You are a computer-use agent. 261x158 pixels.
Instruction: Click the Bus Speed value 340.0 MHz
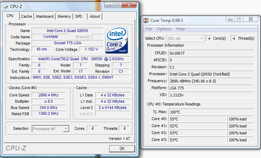coord(48,108)
